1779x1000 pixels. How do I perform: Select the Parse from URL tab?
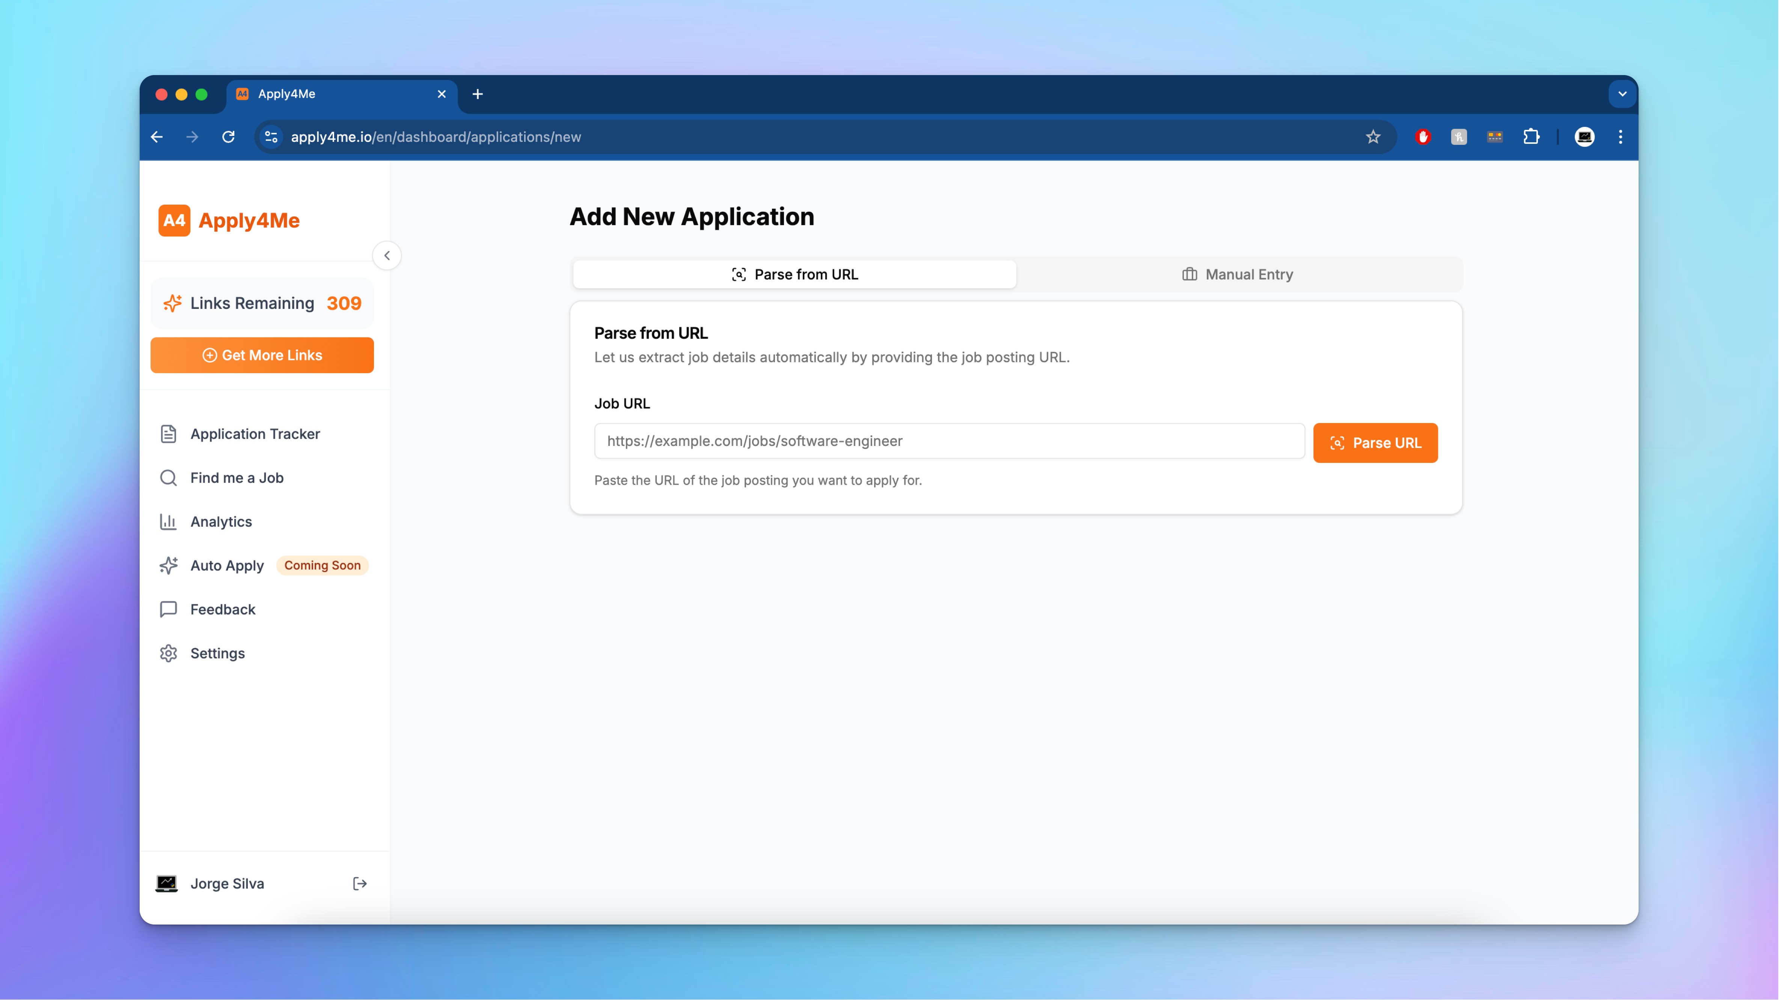point(794,274)
